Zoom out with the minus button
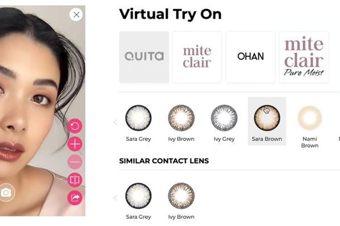Screen dimensions: 340x226 coord(75,162)
